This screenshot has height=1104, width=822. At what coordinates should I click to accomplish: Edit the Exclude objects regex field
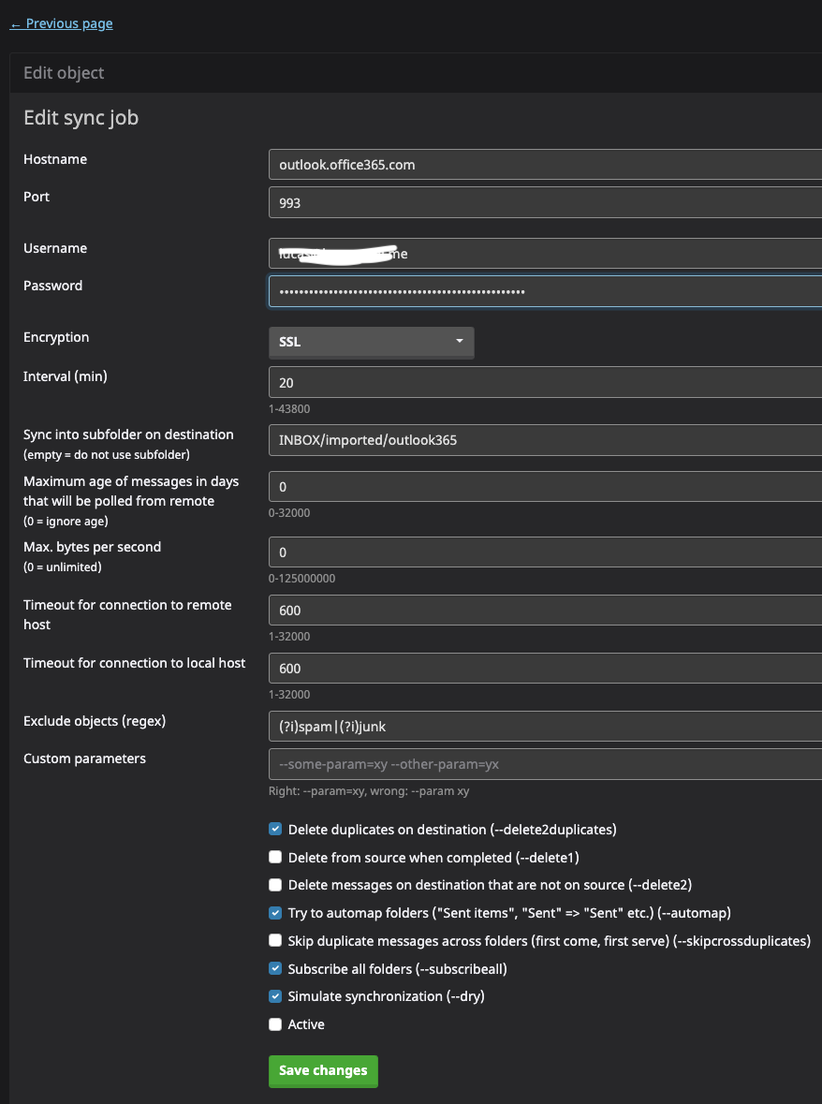point(543,727)
